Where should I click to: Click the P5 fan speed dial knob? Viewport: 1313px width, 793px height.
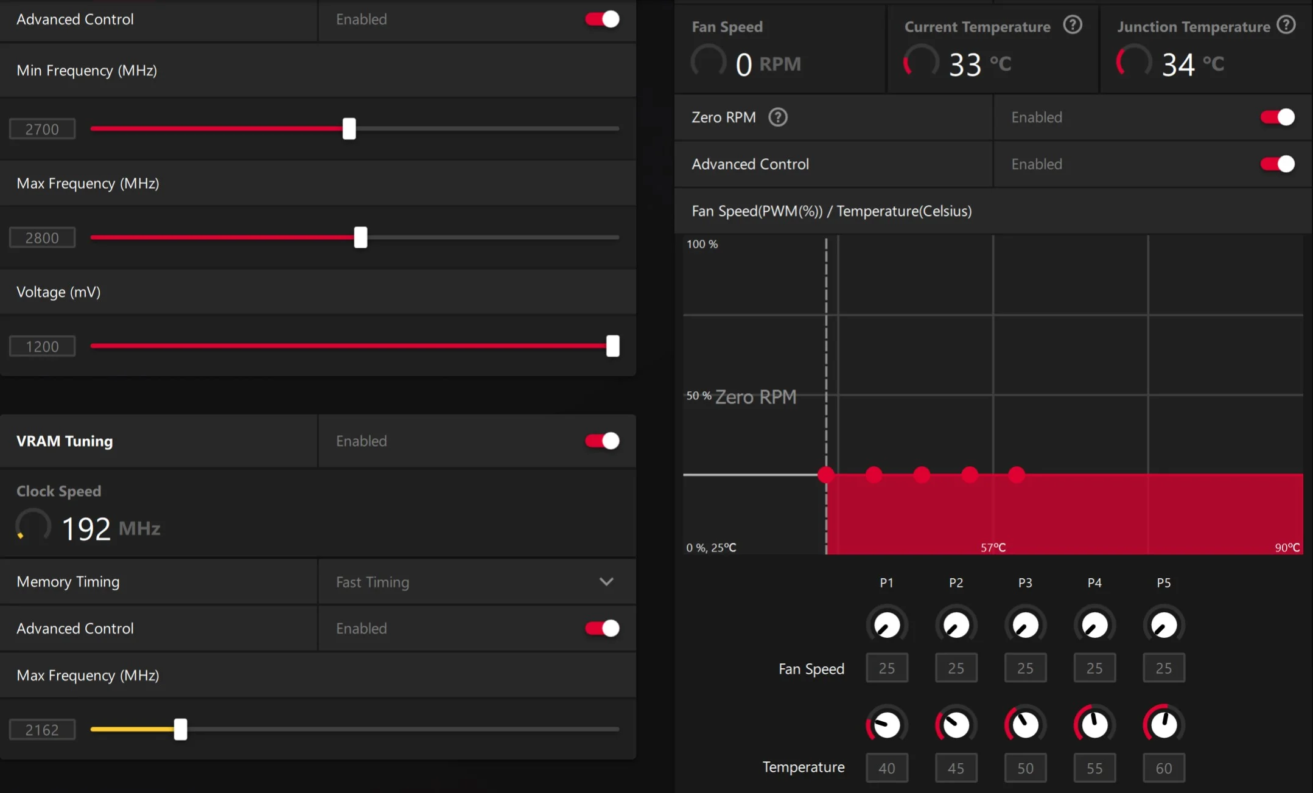coord(1164,625)
